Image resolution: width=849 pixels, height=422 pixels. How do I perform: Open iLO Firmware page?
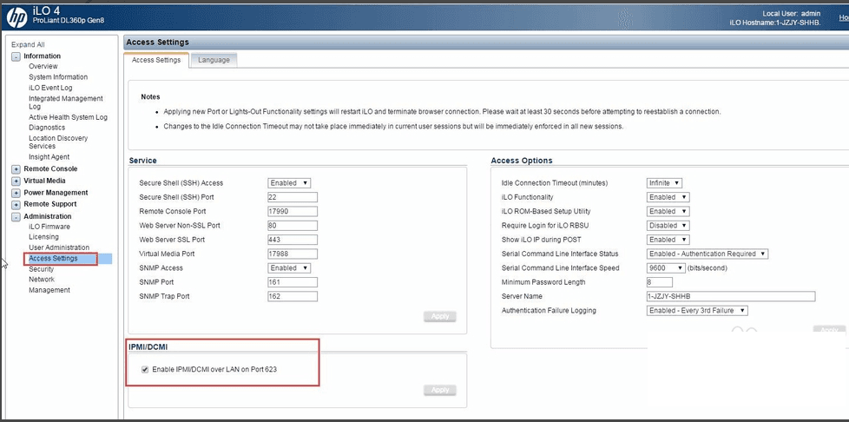[49, 227]
